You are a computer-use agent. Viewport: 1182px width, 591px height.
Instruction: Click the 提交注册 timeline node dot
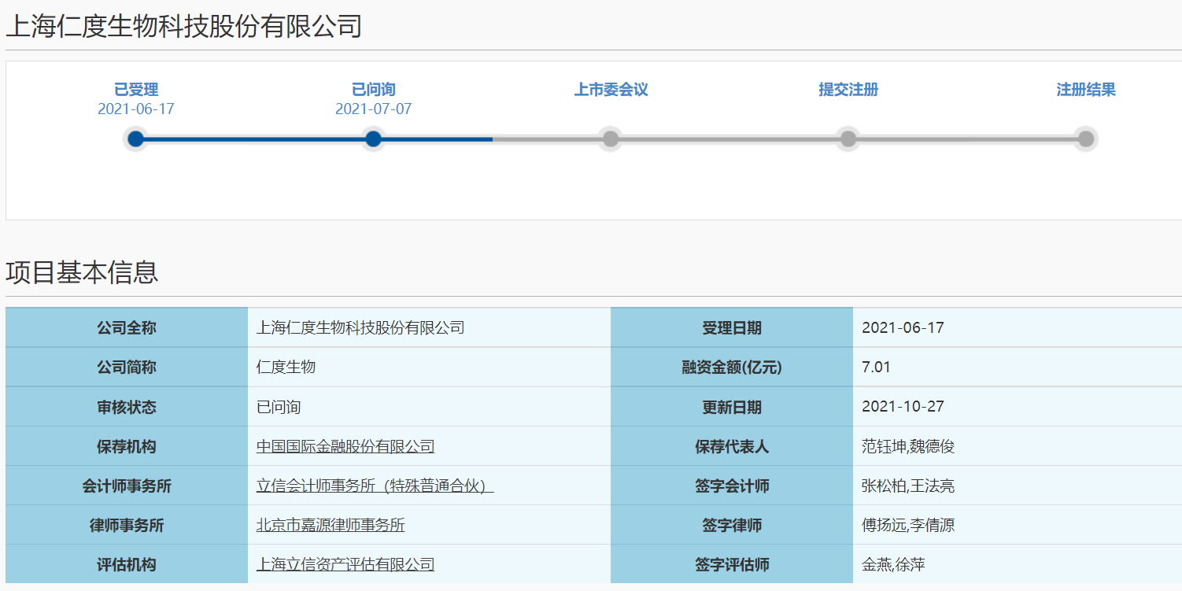click(848, 139)
